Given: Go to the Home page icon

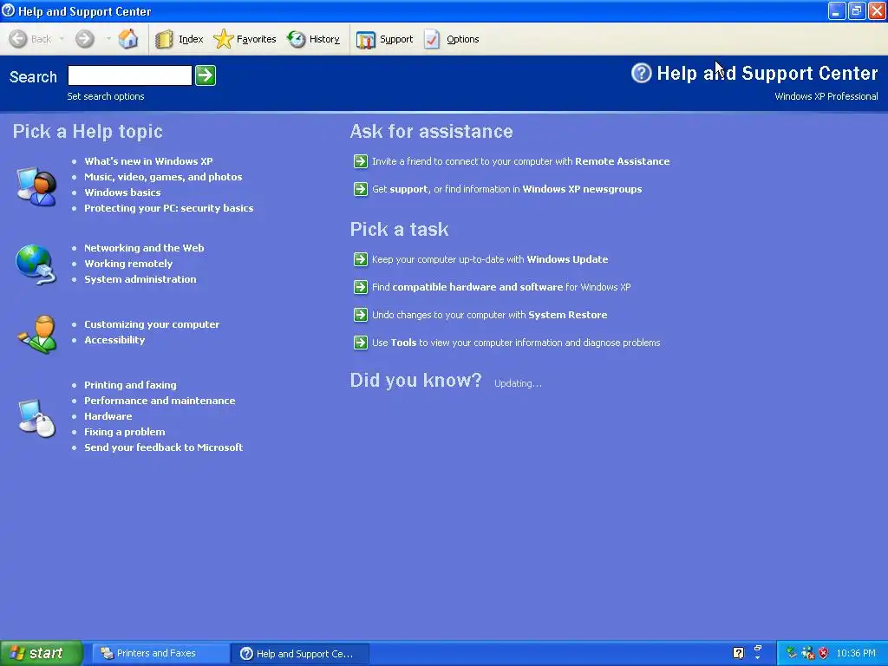Looking at the screenshot, I should [128, 39].
